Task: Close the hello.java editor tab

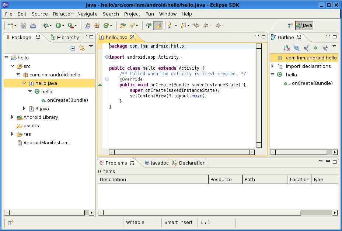Action: click(x=132, y=37)
